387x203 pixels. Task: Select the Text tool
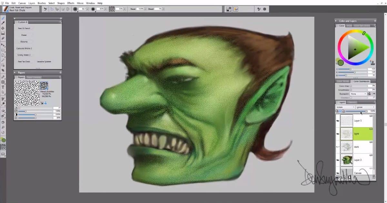pos(4,87)
